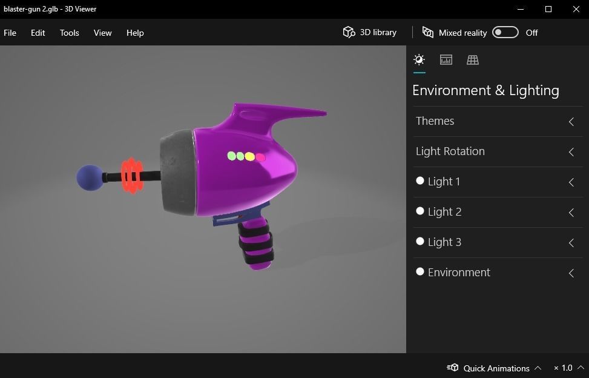Viewport: 589px width, 378px height.
Task: Click the red rings on blaster barrel
Action: (132, 176)
